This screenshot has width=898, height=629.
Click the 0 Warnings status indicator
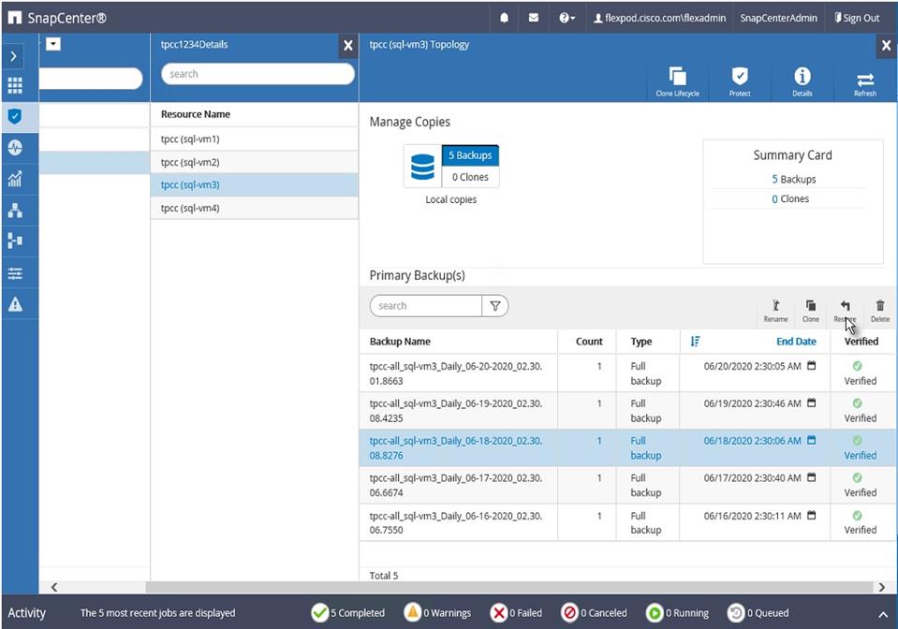pyautogui.click(x=437, y=613)
